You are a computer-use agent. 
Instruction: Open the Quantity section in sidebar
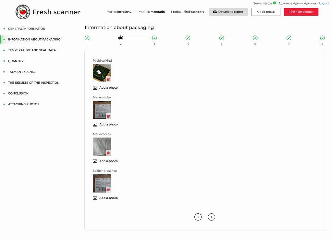pyautogui.click(x=16, y=61)
